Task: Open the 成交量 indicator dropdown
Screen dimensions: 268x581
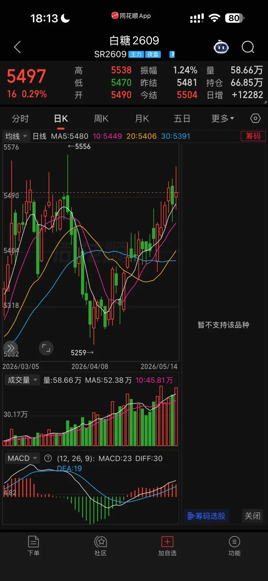Action: 22,380
